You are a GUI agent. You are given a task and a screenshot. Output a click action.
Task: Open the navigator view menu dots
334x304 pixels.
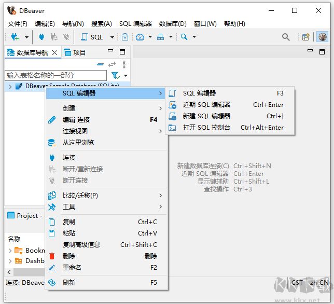tap(124, 64)
